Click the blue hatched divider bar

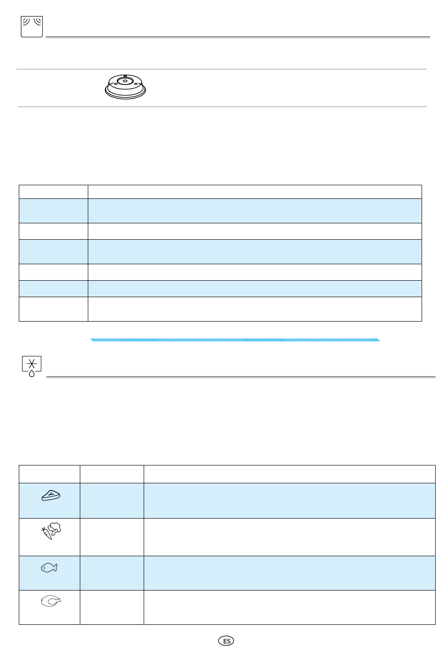click(235, 339)
